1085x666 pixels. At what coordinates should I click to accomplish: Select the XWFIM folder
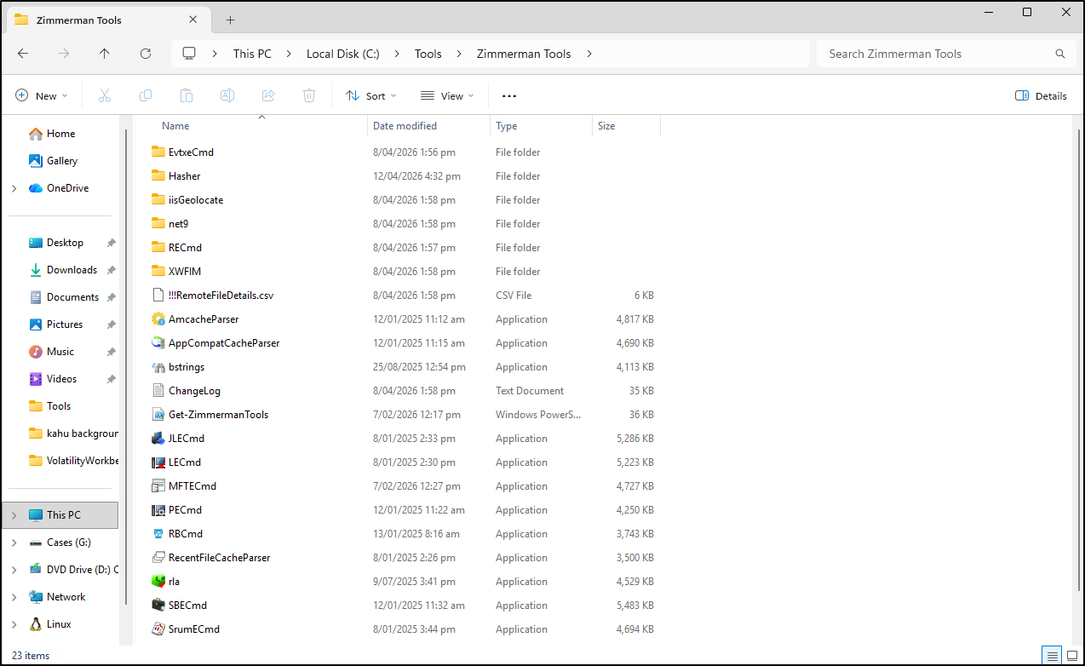pyautogui.click(x=185, y=272)
